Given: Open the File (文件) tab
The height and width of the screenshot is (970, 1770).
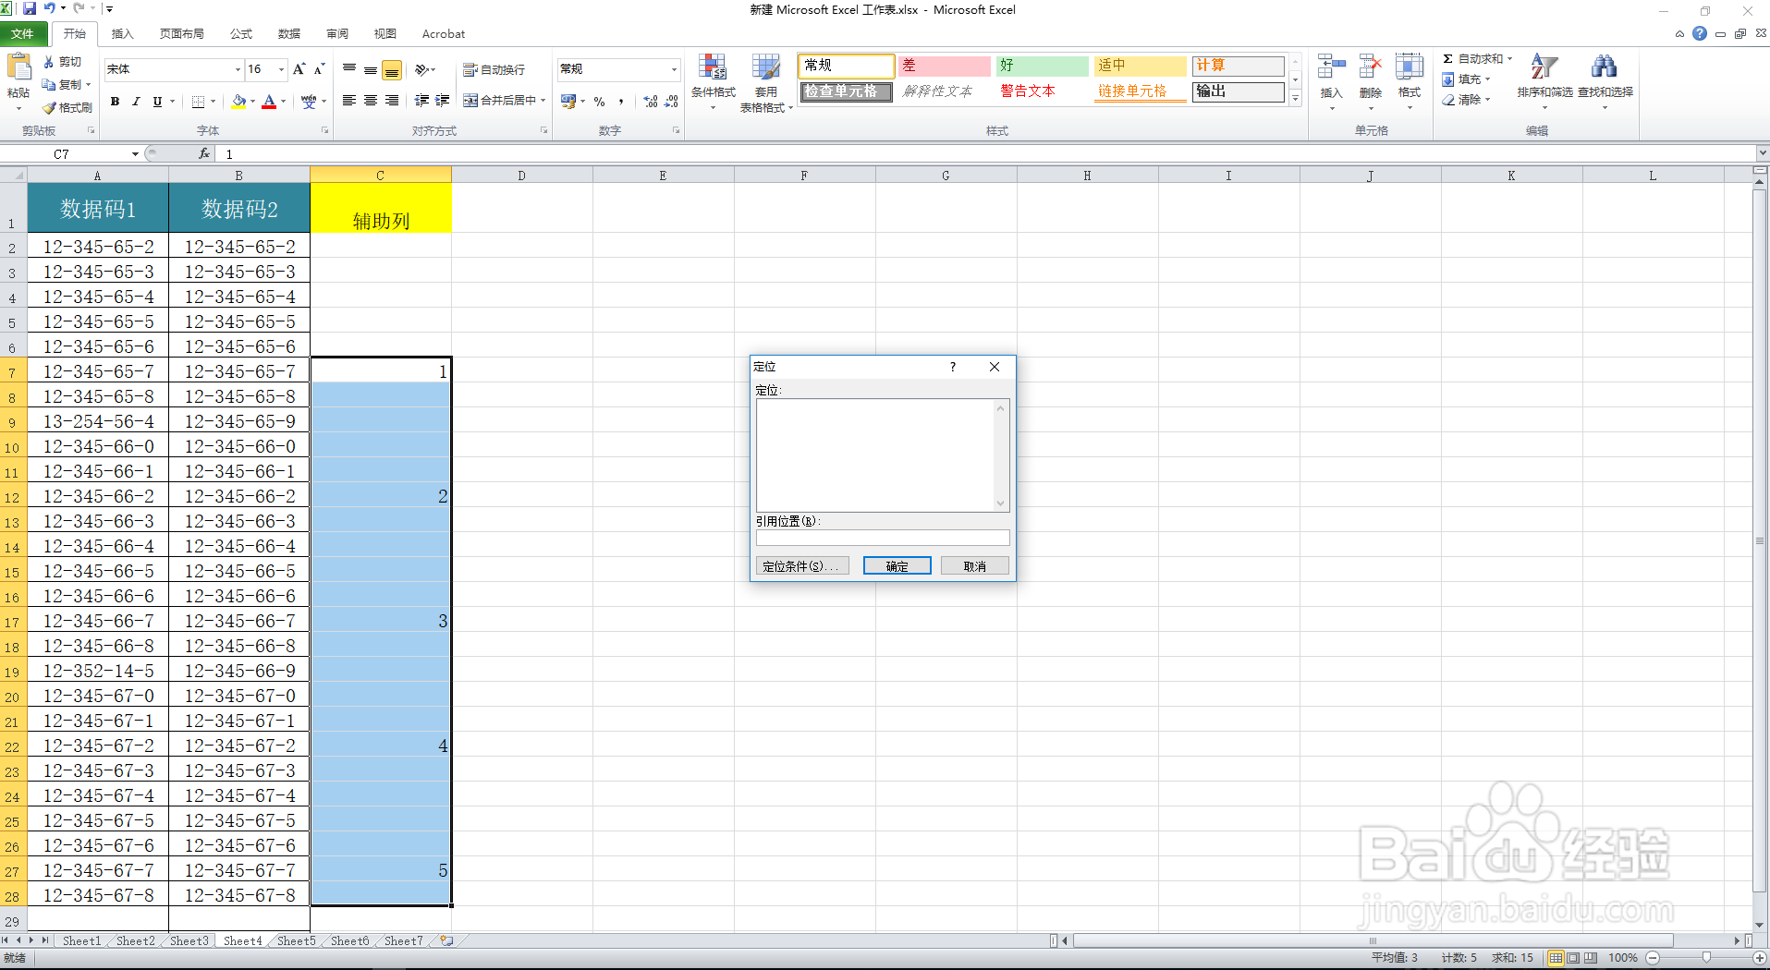Looking at the screenshot, I should (22, 34).
